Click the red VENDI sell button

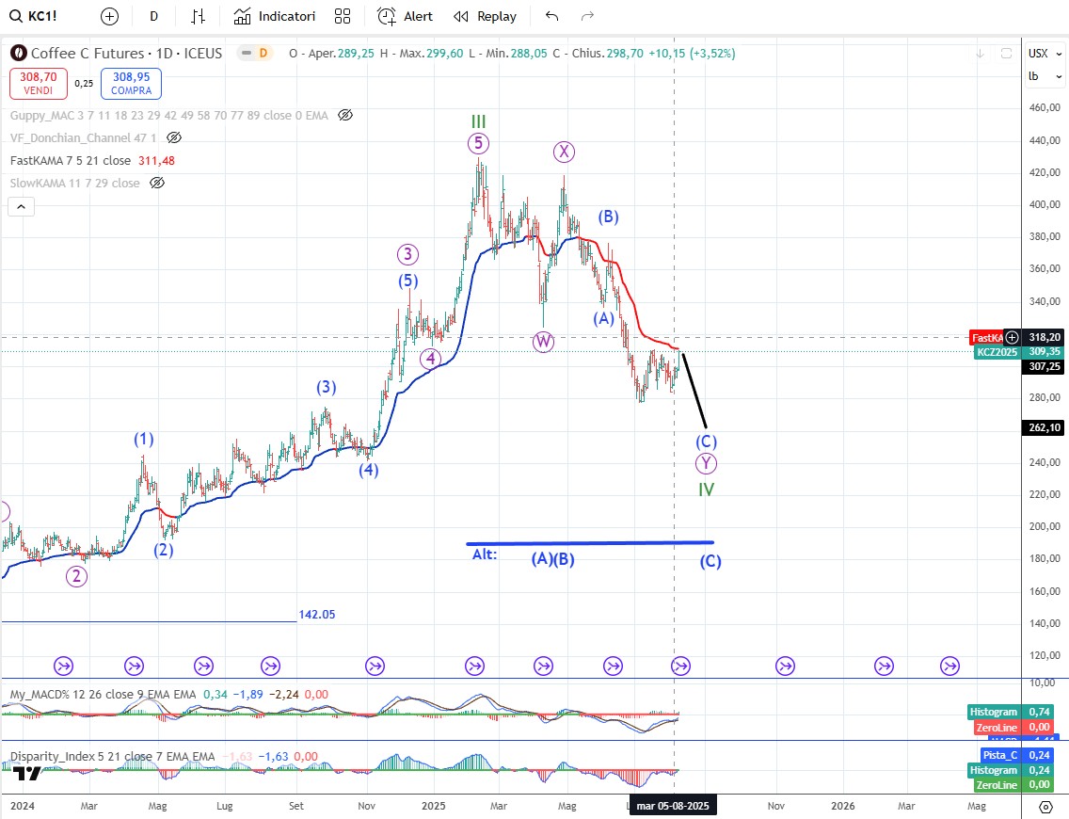[39, 83]
